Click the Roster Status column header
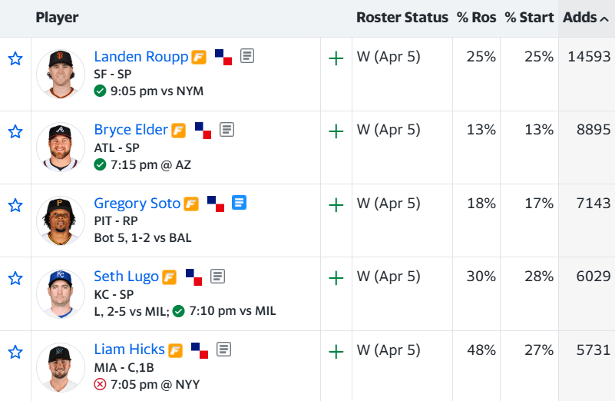 point(402,18)
